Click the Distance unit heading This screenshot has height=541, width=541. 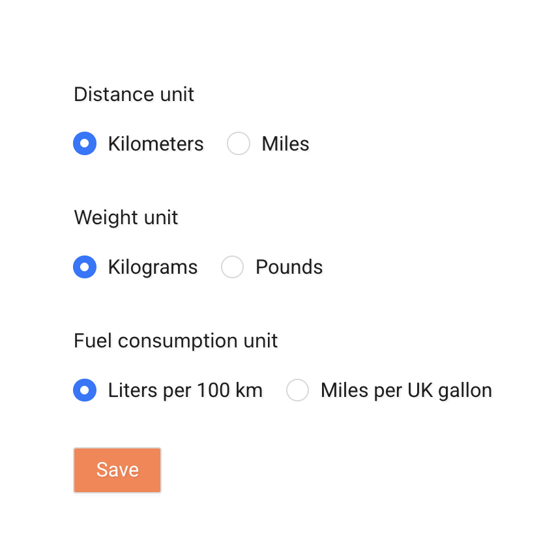(134, 94)
